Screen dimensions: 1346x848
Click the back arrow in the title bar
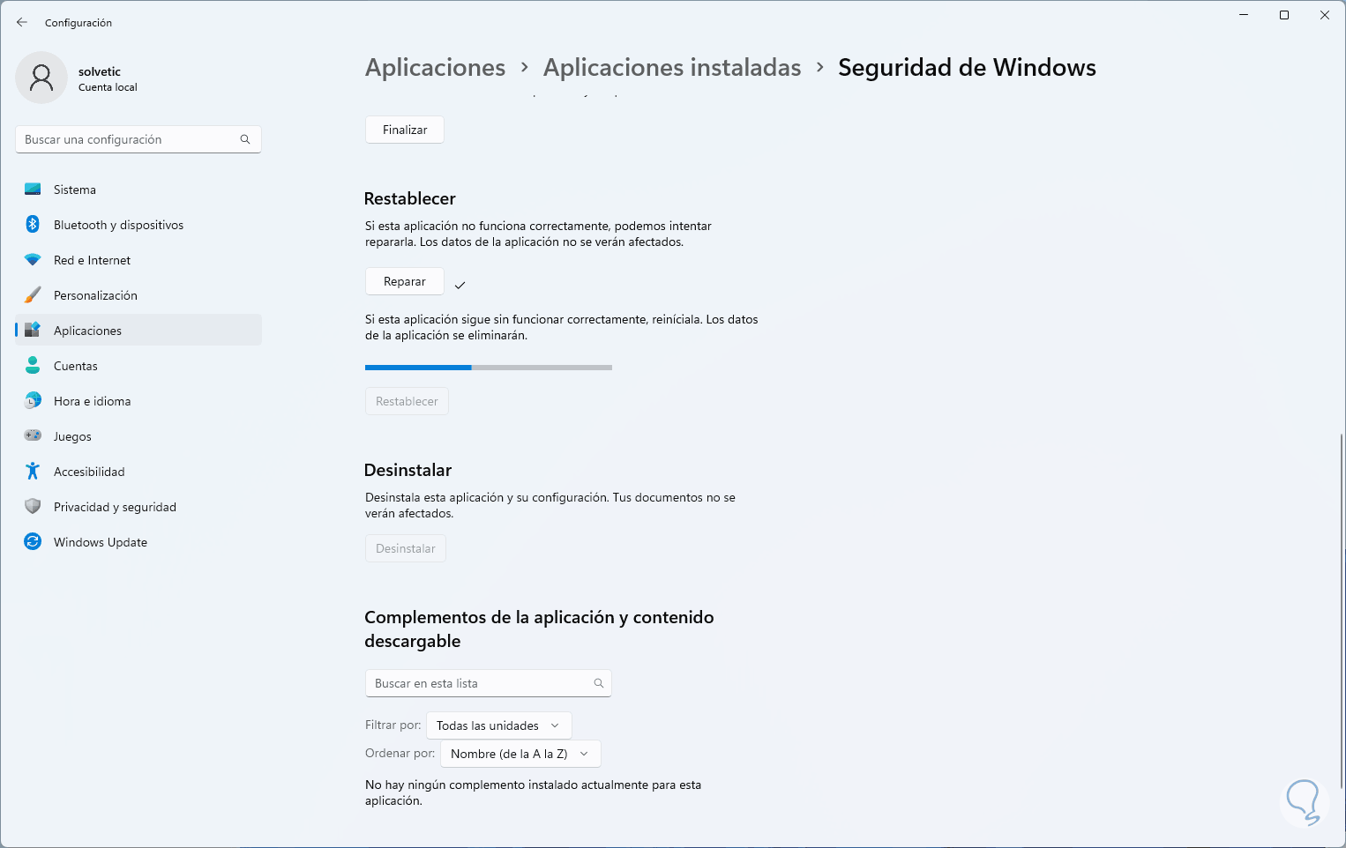pos(22,22)
